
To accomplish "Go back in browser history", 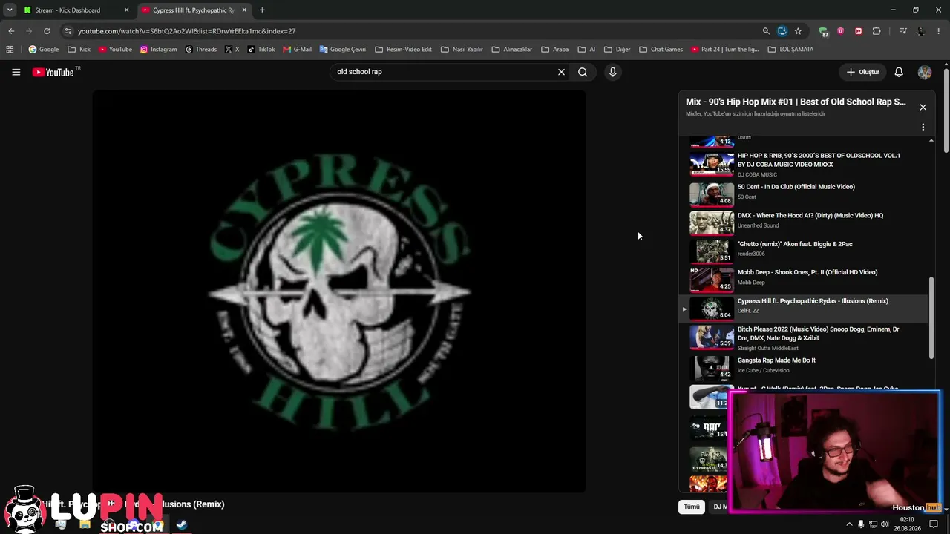I will 11,31.
